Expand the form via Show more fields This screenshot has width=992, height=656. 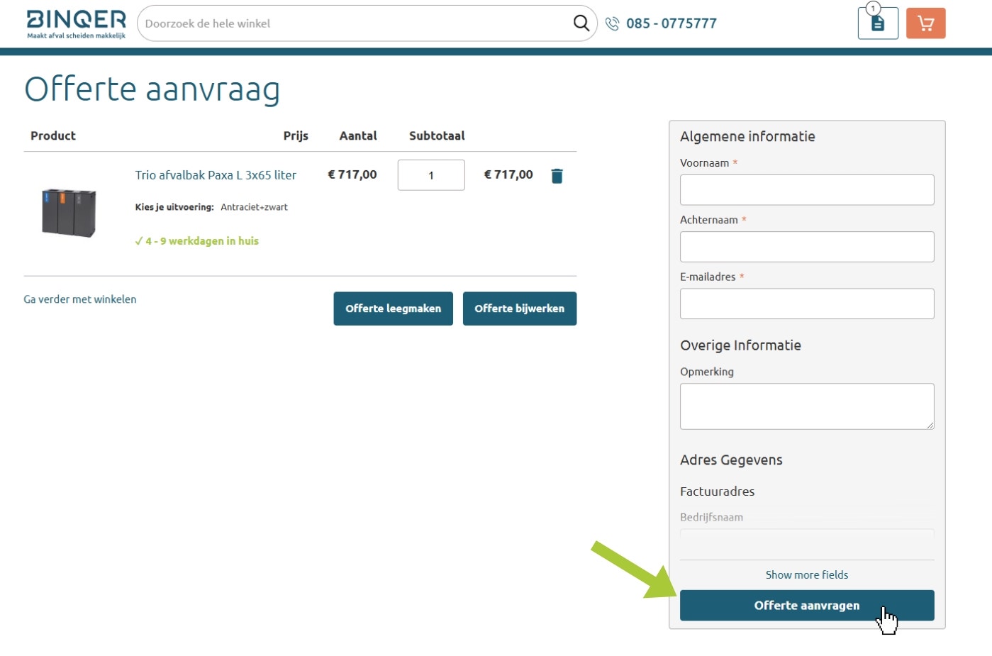tap(806, 574)
